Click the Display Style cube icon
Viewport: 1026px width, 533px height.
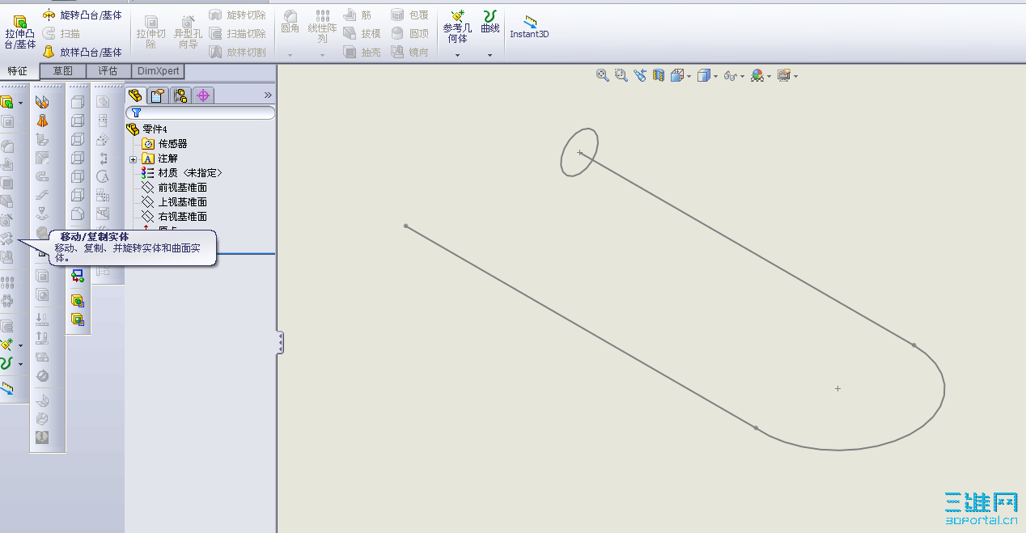[704, 75]
